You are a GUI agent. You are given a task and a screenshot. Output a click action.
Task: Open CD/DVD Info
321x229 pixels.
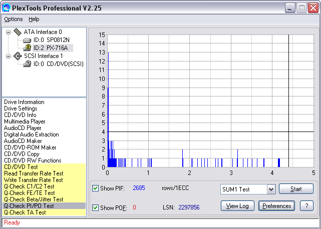20,115
